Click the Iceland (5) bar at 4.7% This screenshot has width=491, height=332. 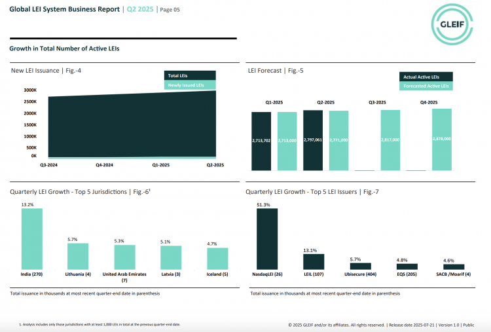click(217, 258)
